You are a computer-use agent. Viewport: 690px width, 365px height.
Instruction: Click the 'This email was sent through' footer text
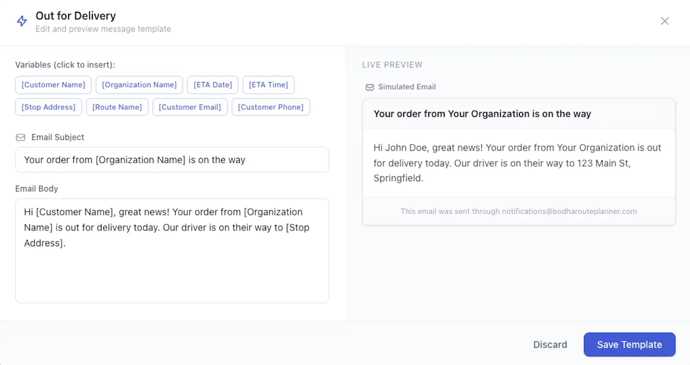coord(518,212)
